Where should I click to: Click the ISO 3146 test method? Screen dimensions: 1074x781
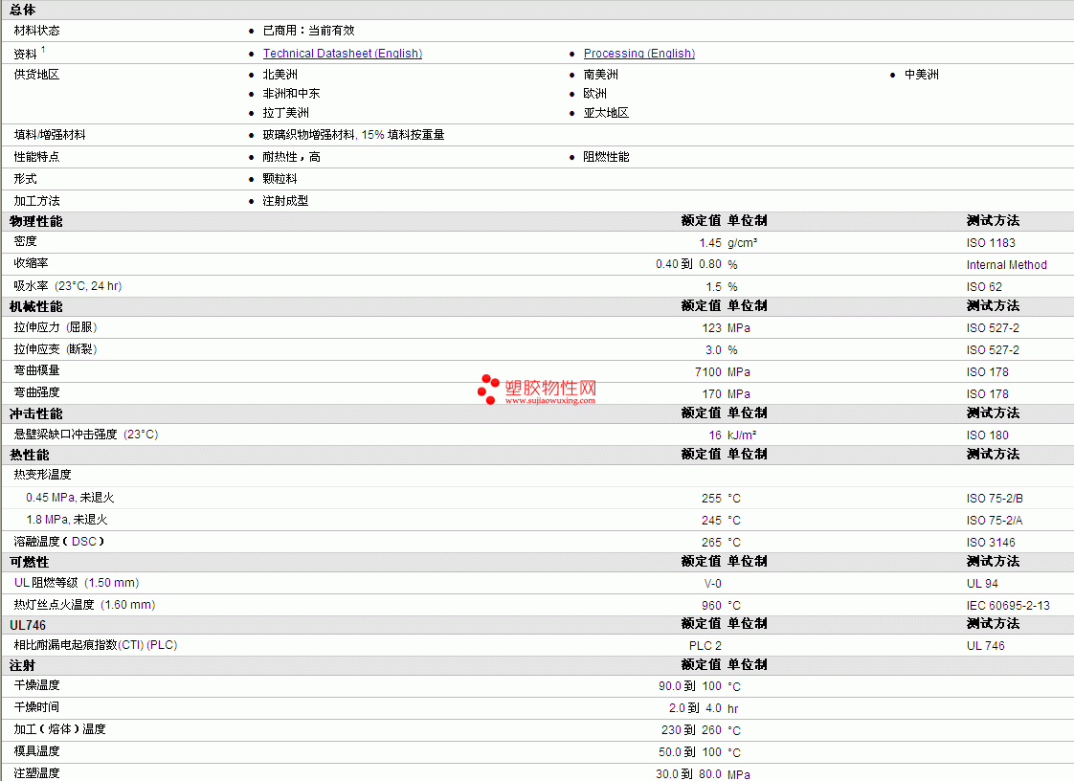tap(991, 543)
